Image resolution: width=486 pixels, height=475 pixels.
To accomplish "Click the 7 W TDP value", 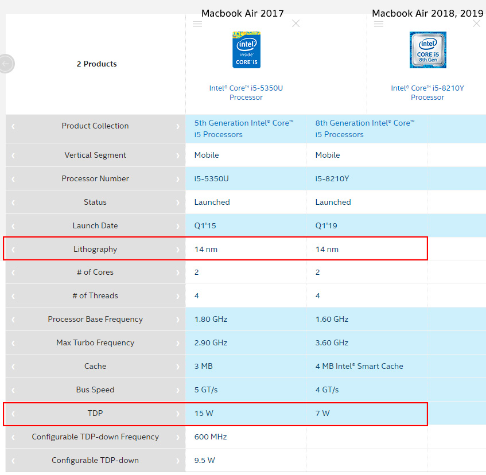I will point(322,414).
